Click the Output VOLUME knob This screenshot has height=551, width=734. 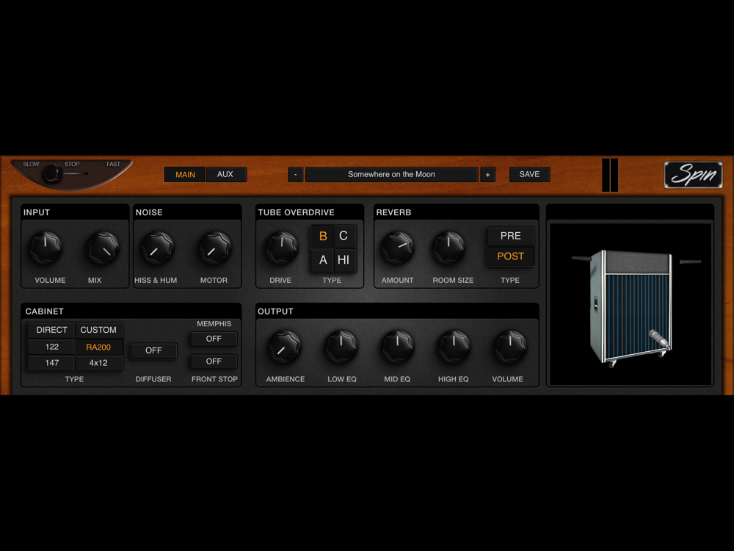click(510, 347)
